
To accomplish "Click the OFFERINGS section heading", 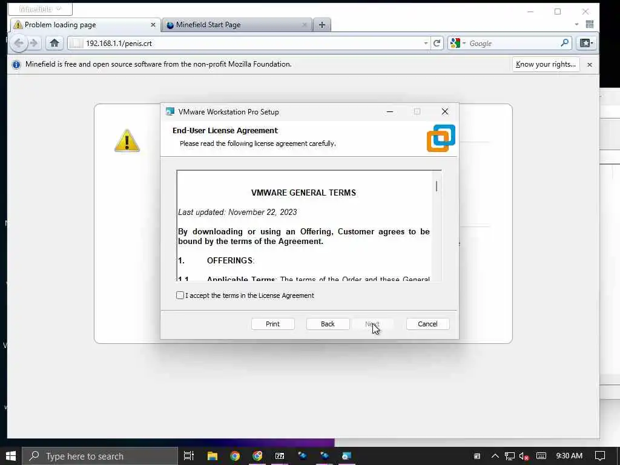I will 230,260.
